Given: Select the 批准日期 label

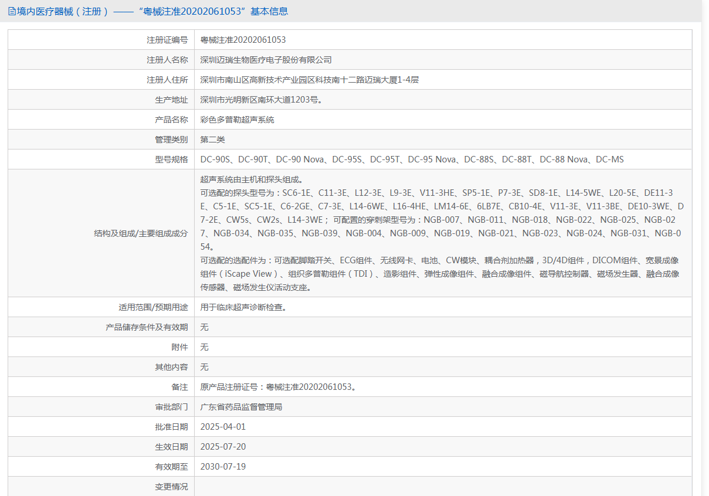Looking at the screenshot, I should (171, 427).
